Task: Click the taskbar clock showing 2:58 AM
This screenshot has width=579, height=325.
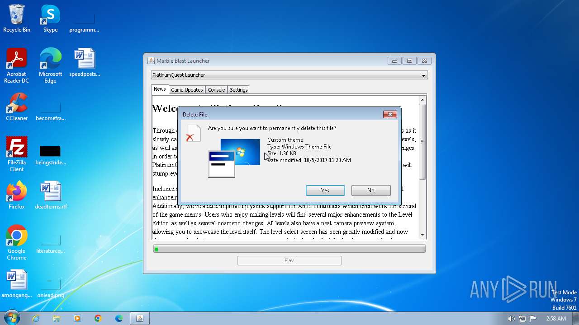Action: pos(555,319)
